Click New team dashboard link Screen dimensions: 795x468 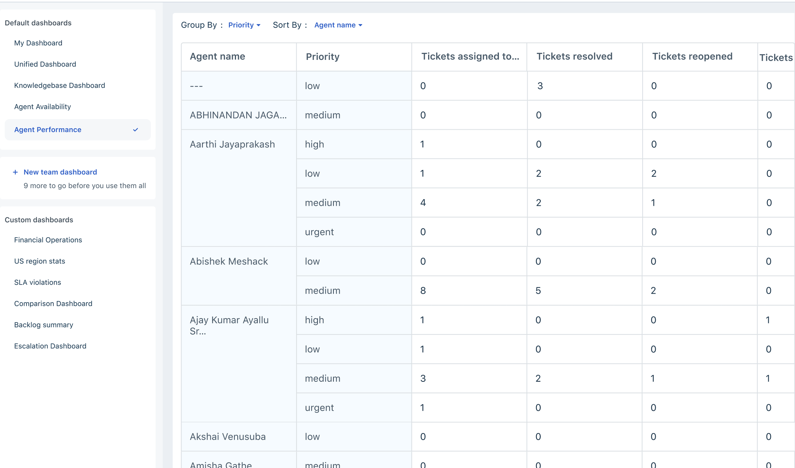tap(60, 172)
